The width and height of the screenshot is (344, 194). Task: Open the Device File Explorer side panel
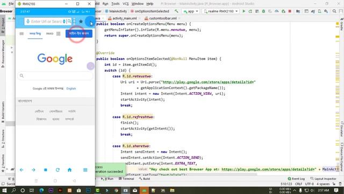(x=342, y=157)
